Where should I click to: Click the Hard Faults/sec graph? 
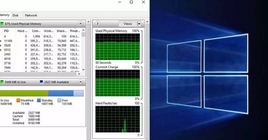pos(118,119)
